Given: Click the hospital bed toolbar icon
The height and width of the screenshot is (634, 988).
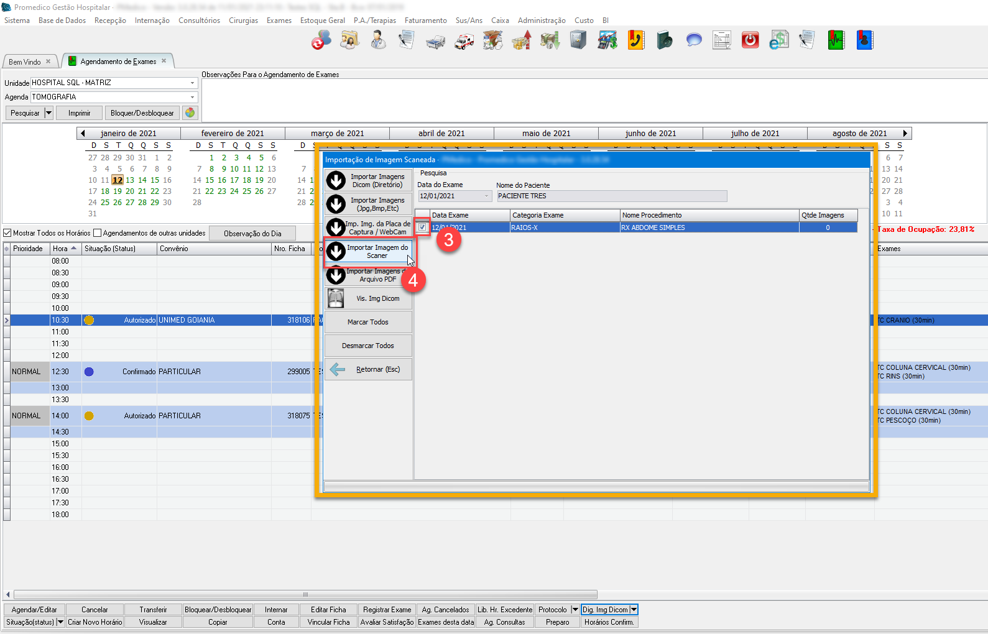Looking at the screenshot, I should click(435, 41).
